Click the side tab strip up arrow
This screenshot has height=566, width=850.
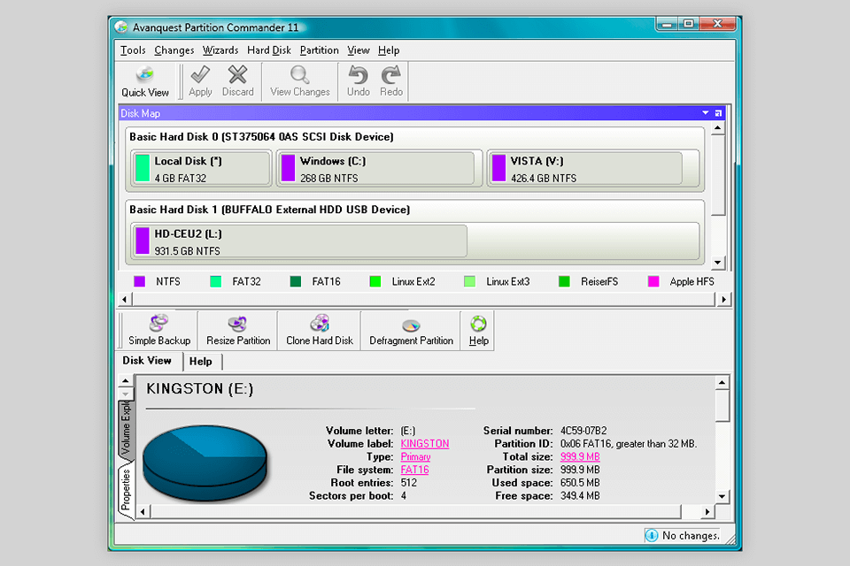125,381
